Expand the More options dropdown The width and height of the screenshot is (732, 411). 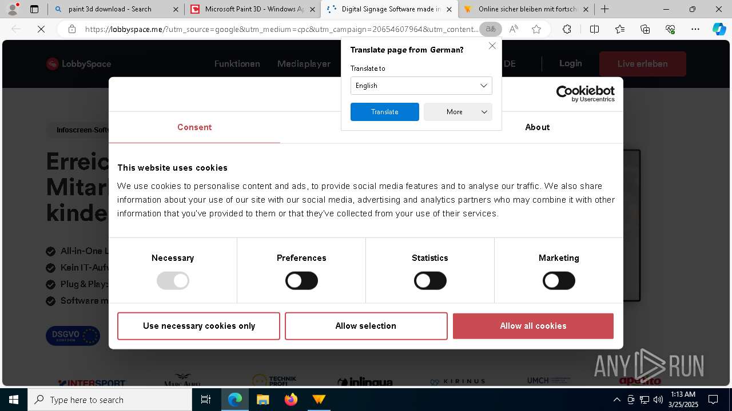click(457, 112)
